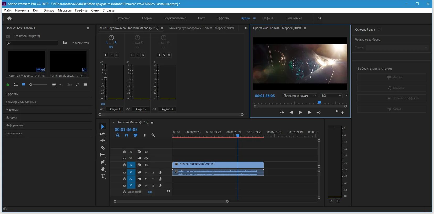Switch to the Эффекты workspace tab
The width and height of the screenshot is (434, 214).
pyautogui.click(x=223, y=18)
